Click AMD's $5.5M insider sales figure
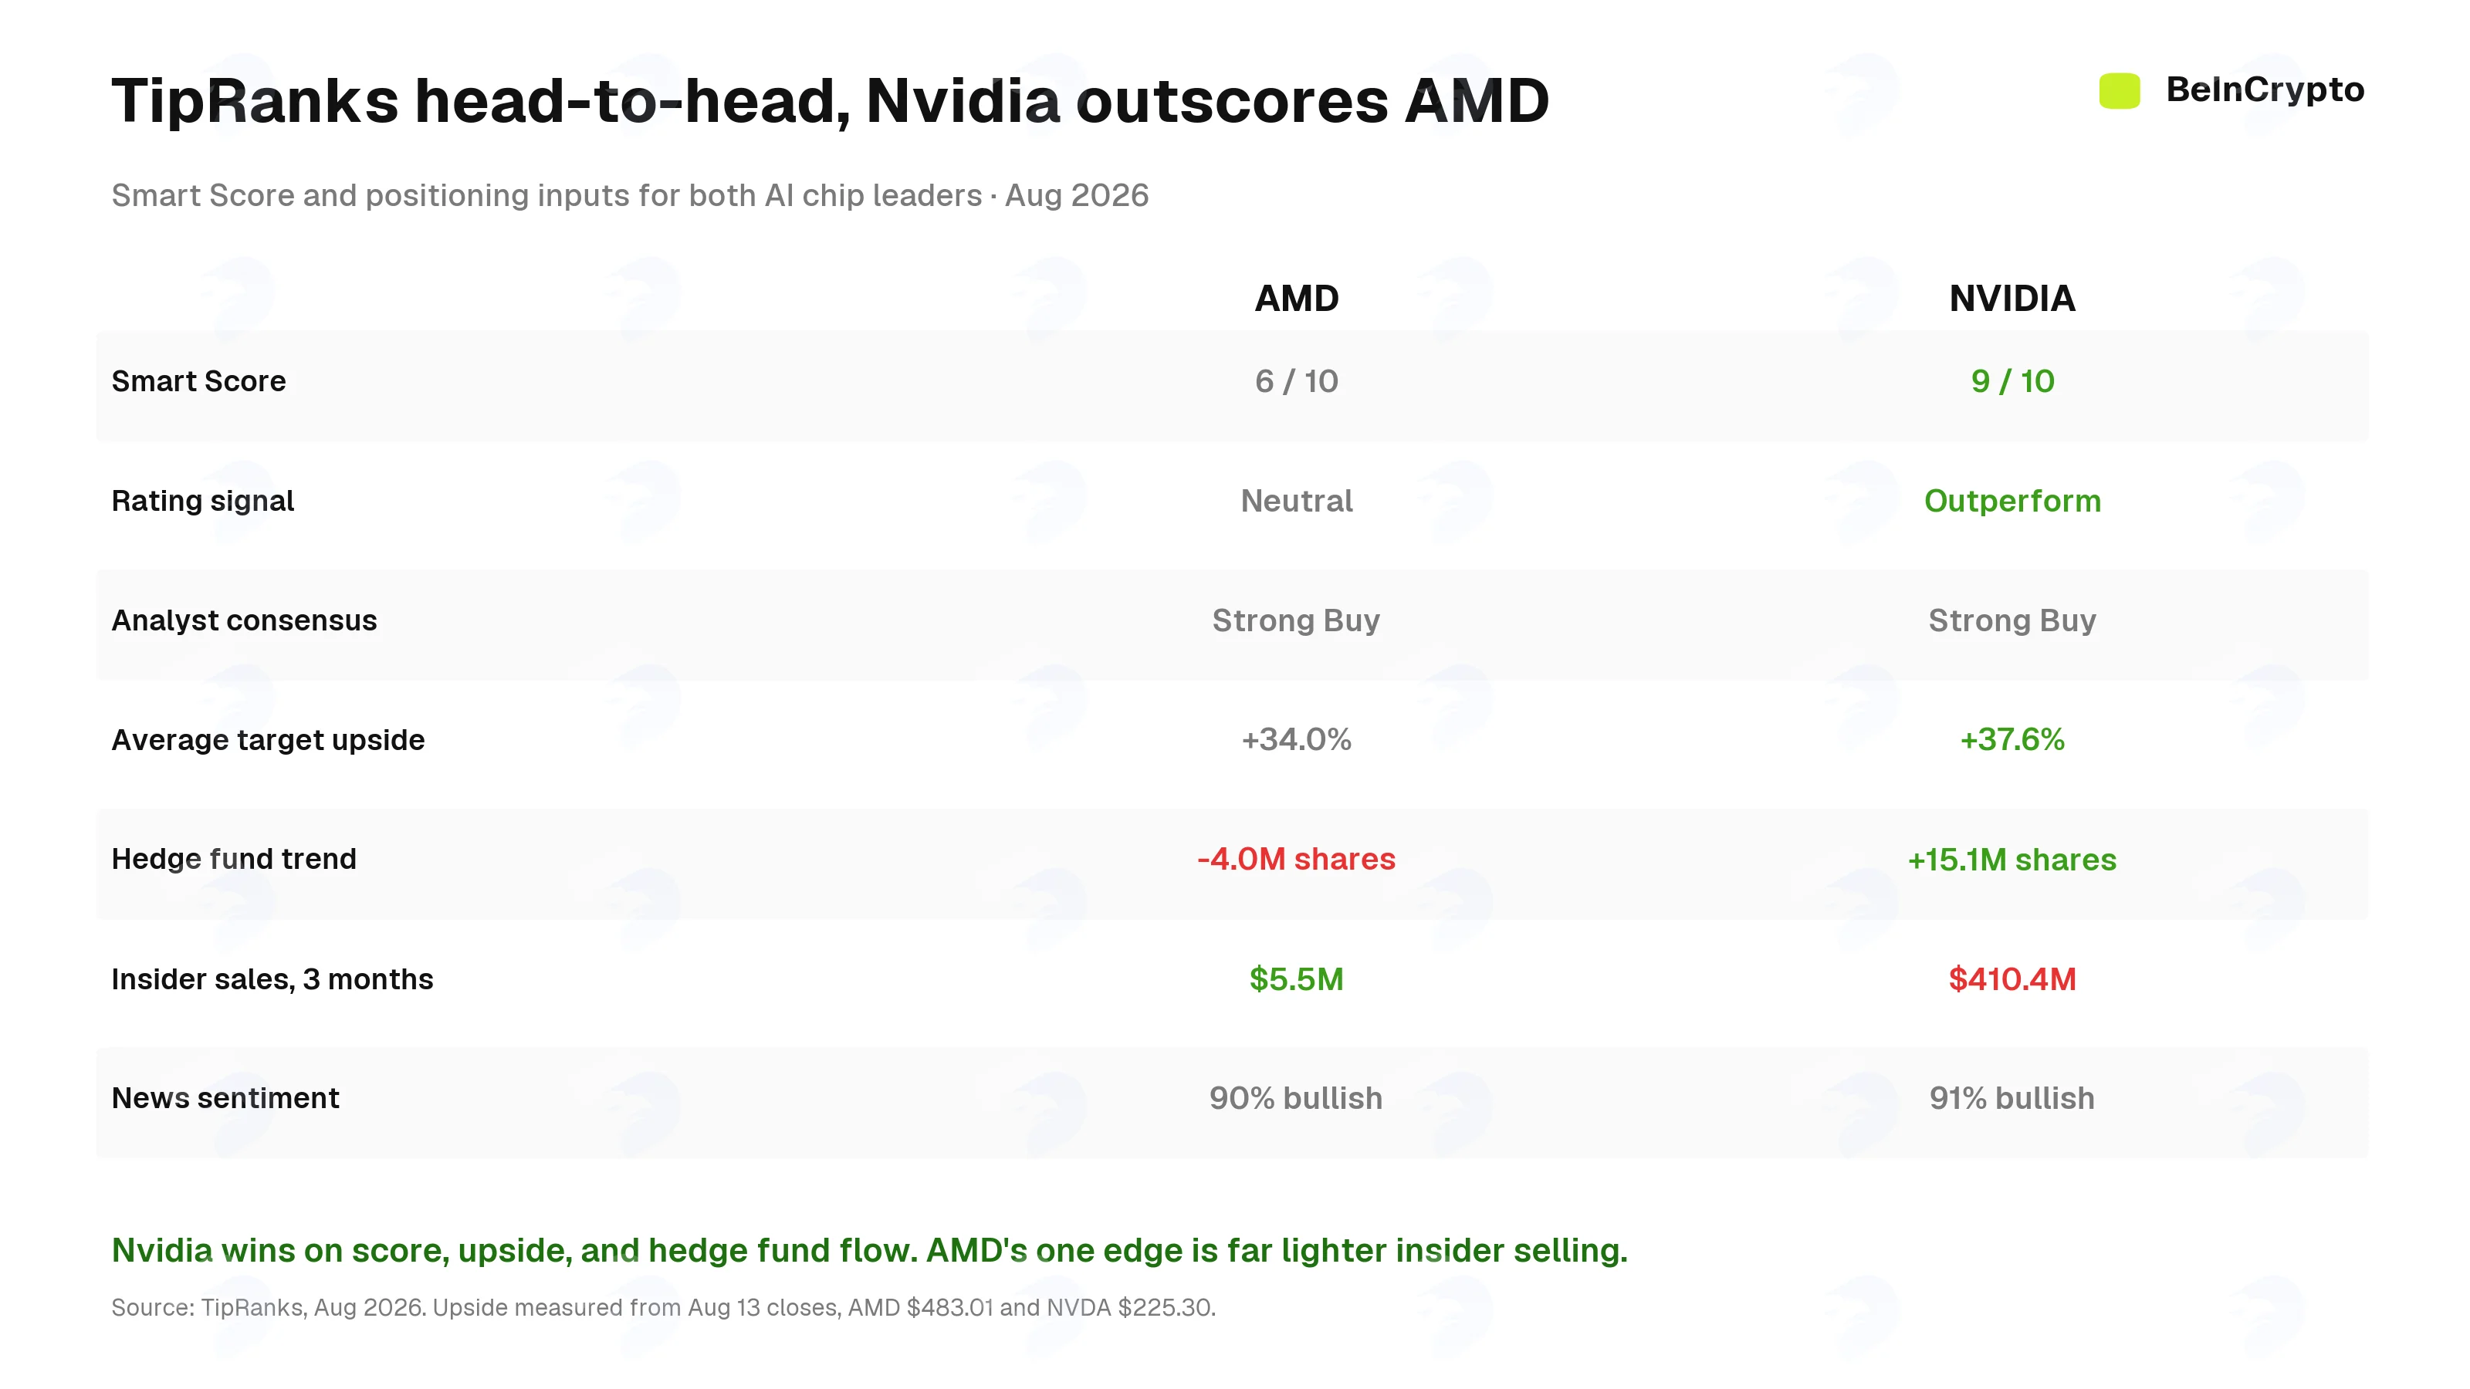The width and height of the screenshot is (2470, 1389). tap(1297, 978)
